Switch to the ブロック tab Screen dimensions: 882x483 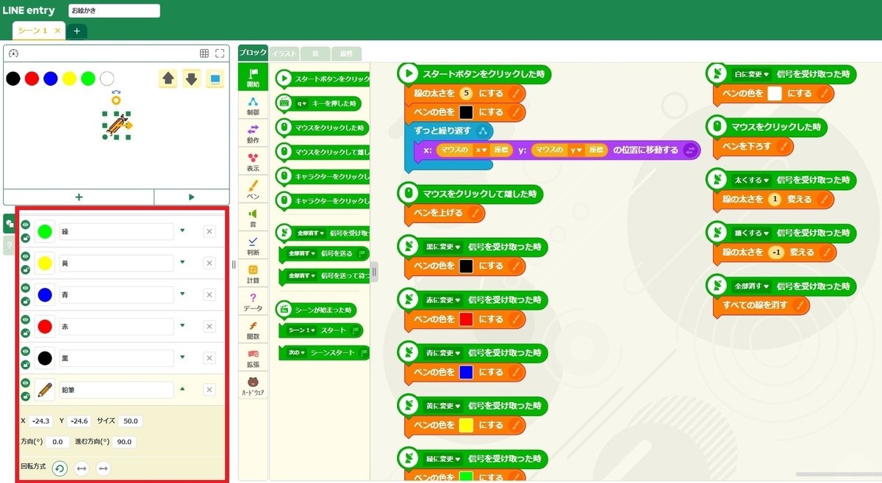253,52
